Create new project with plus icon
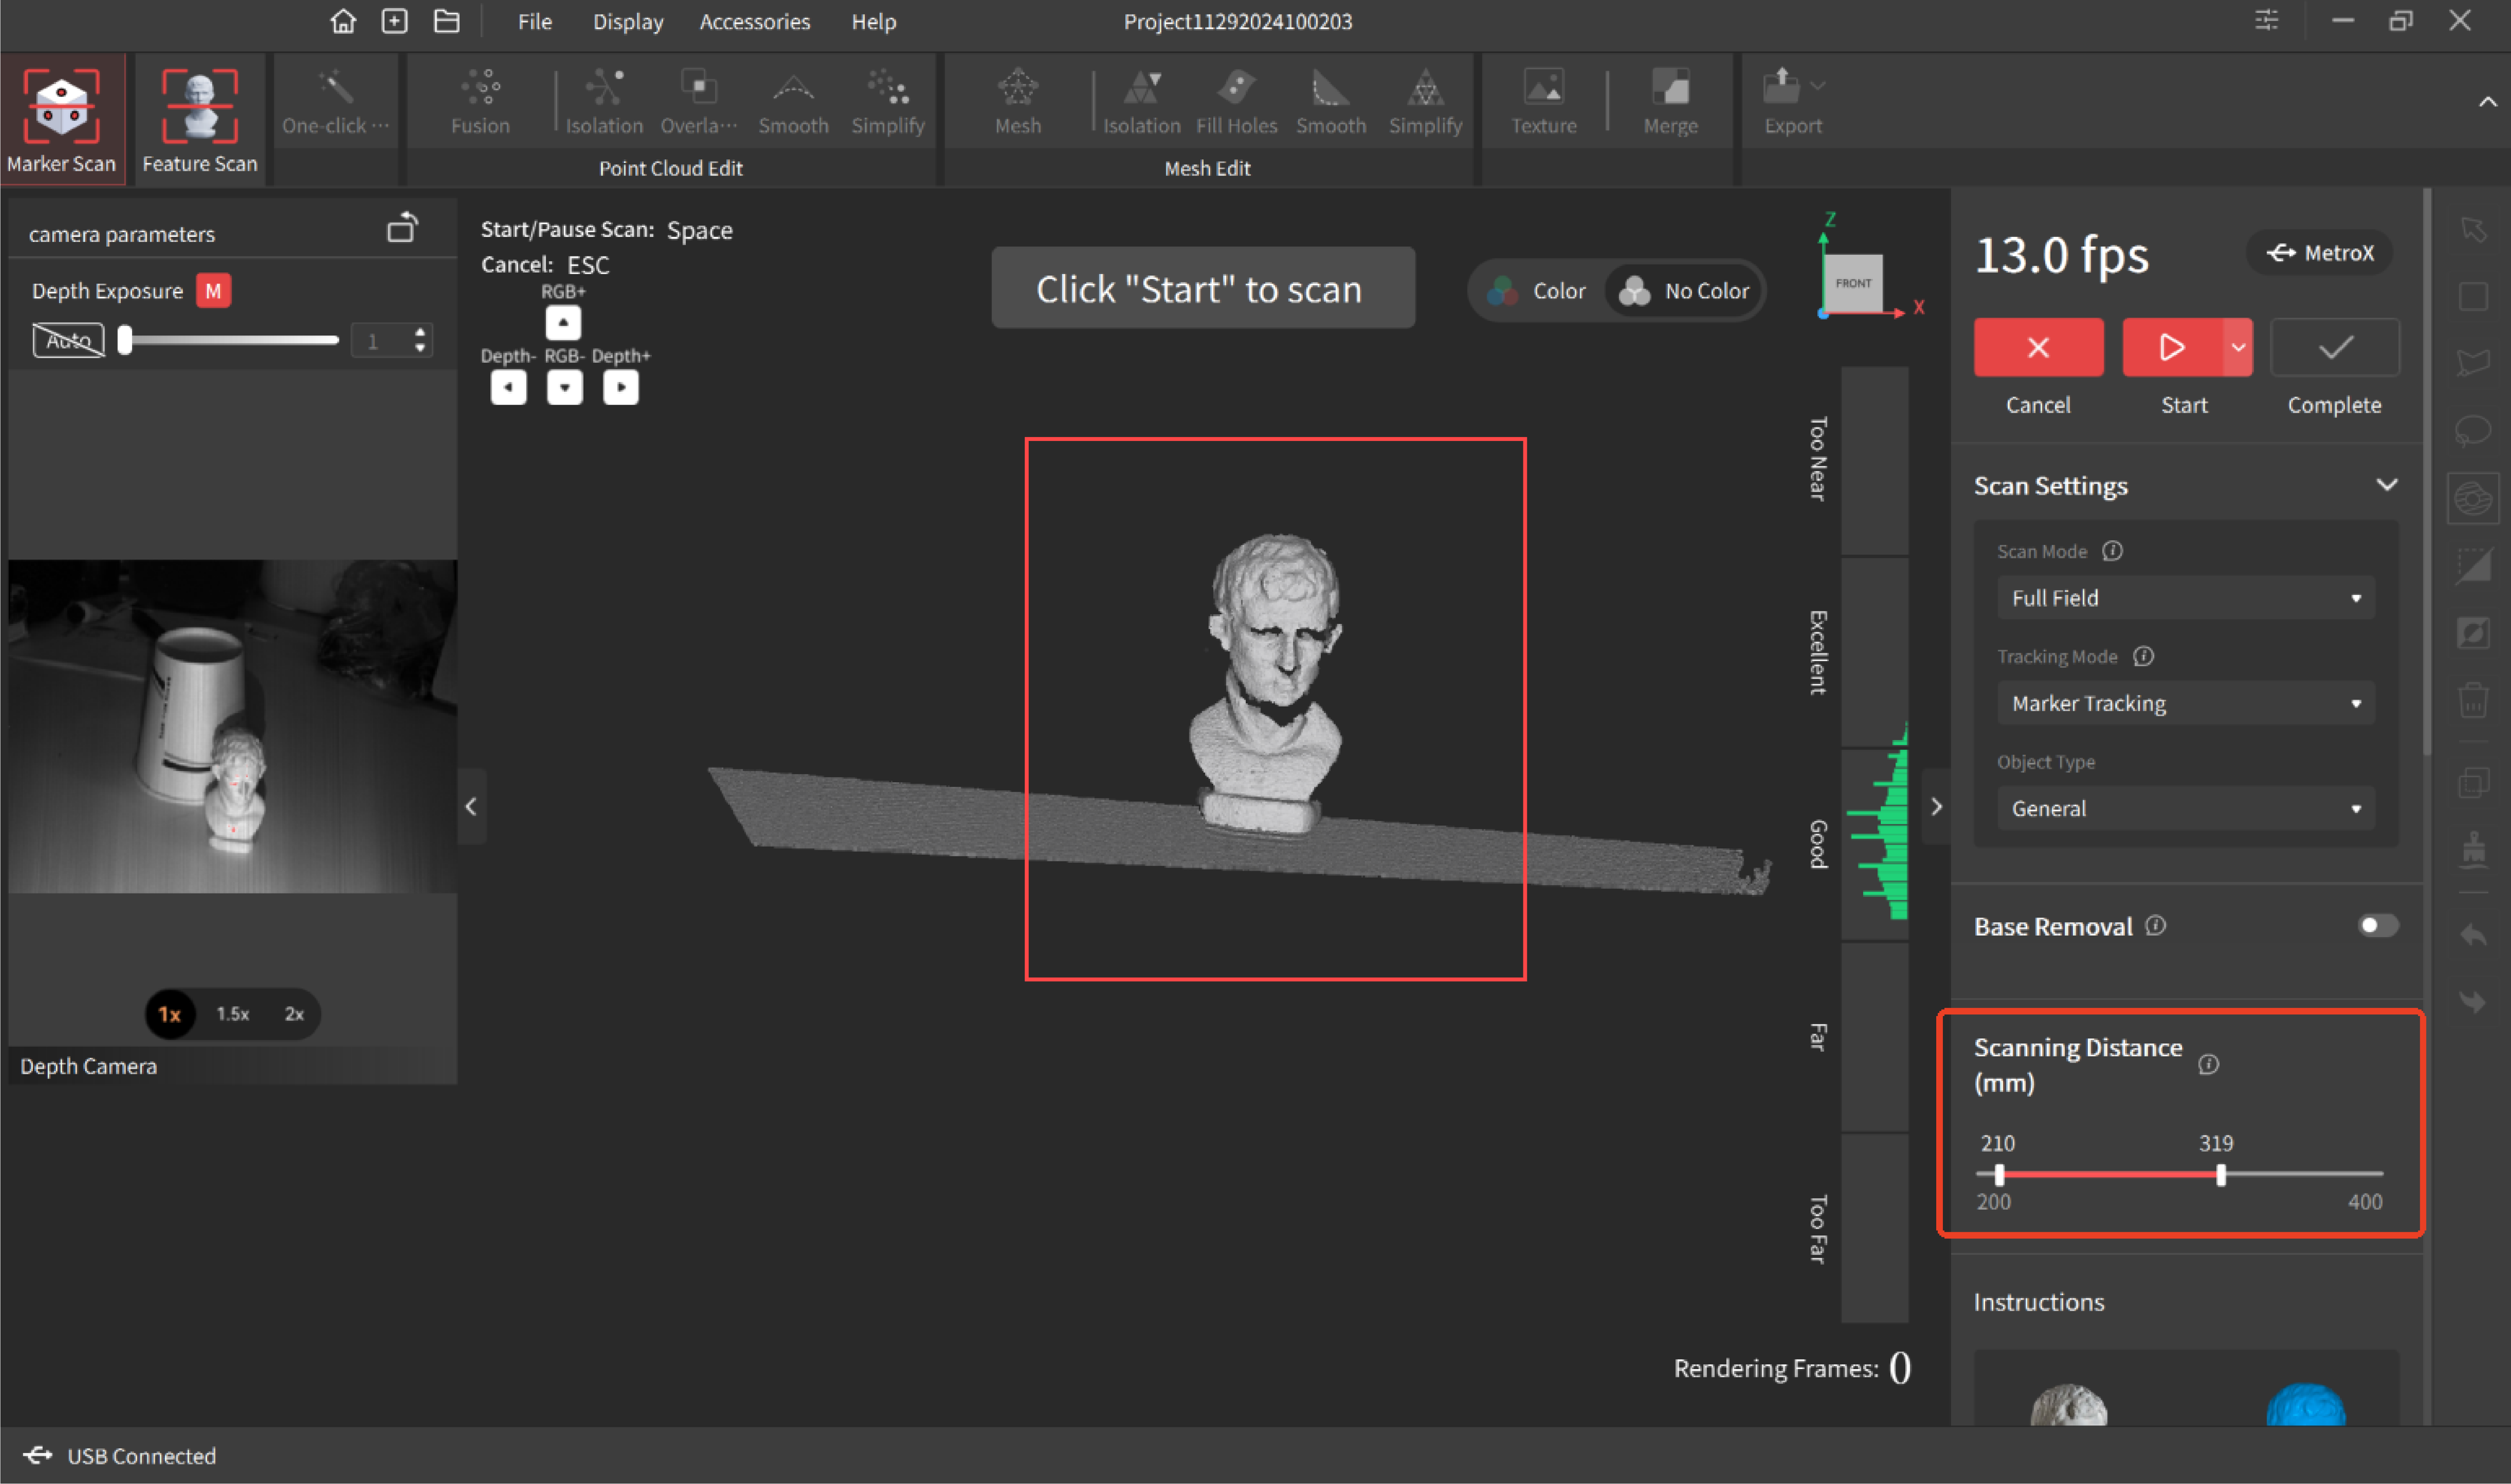2511x1484 pixels. pos(395,21)
